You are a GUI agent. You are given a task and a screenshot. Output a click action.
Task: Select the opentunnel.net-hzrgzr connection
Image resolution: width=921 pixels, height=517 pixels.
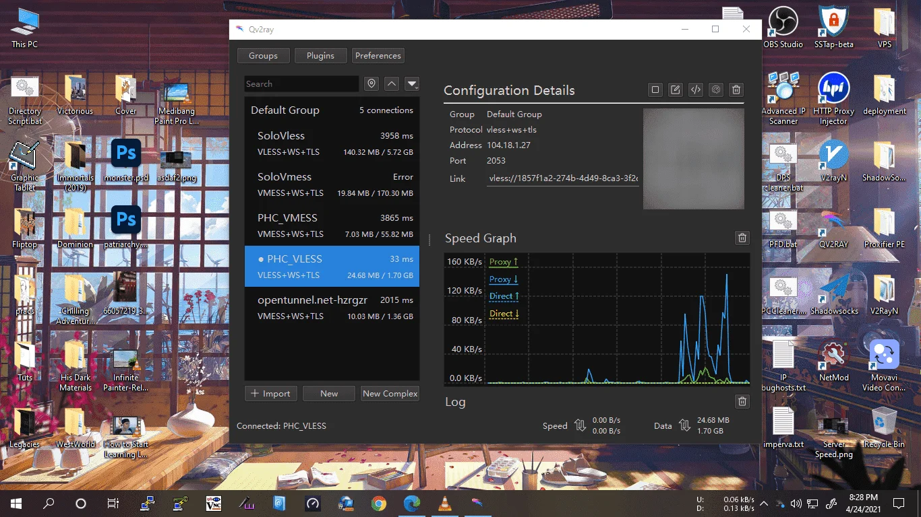(x=332, y=308)
